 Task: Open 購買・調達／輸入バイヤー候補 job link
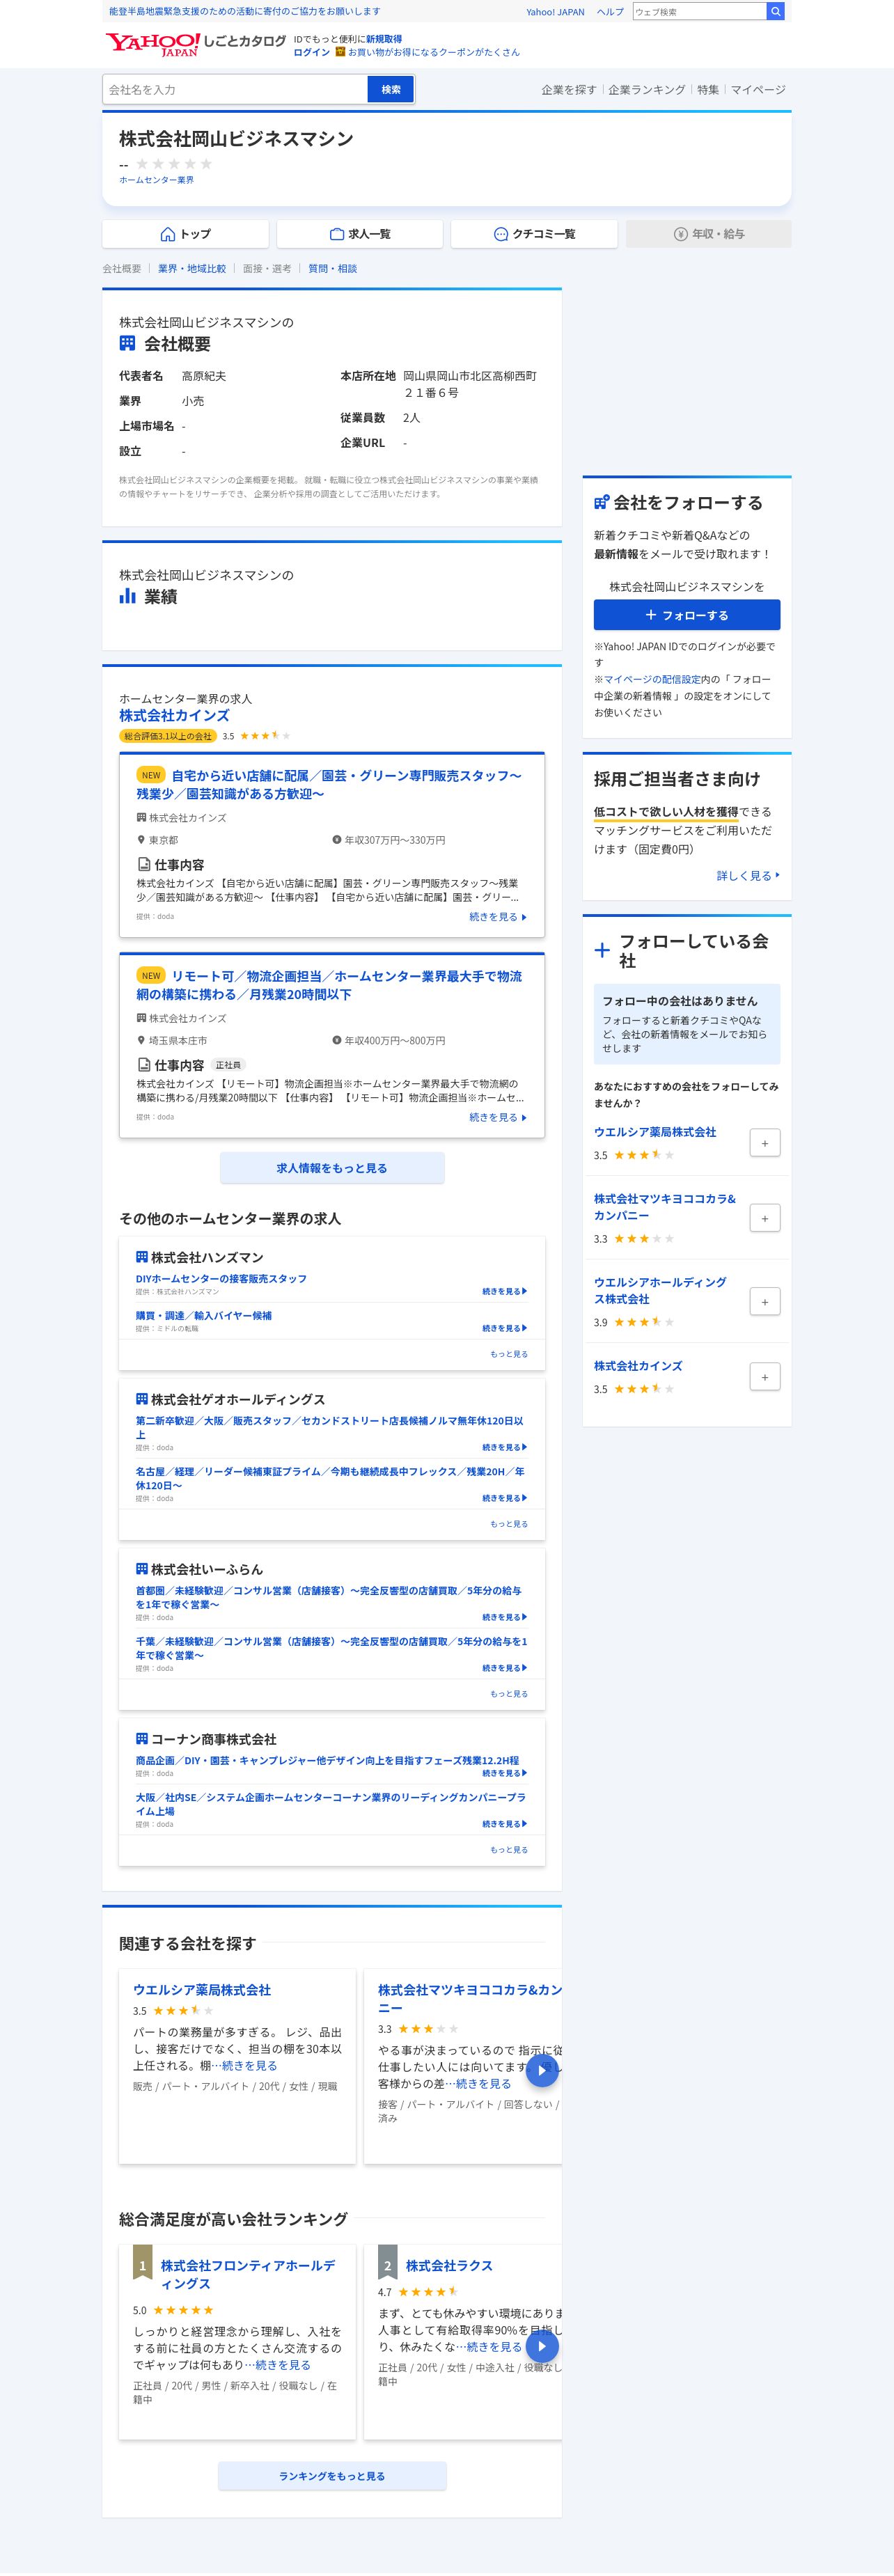204,1316
